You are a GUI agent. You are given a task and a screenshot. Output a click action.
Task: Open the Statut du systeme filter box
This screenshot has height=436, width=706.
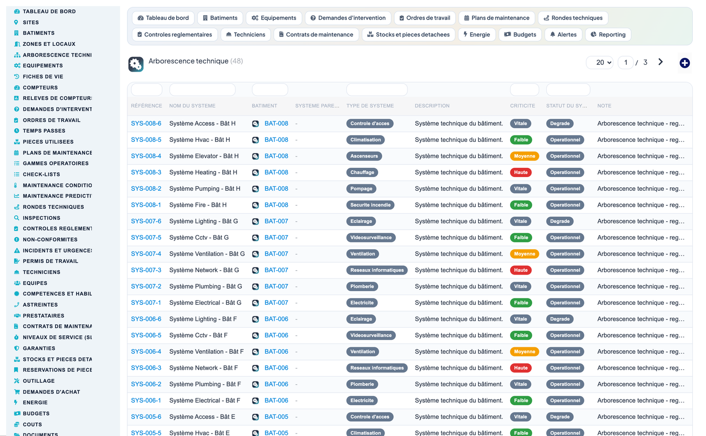tap(568, 90)
